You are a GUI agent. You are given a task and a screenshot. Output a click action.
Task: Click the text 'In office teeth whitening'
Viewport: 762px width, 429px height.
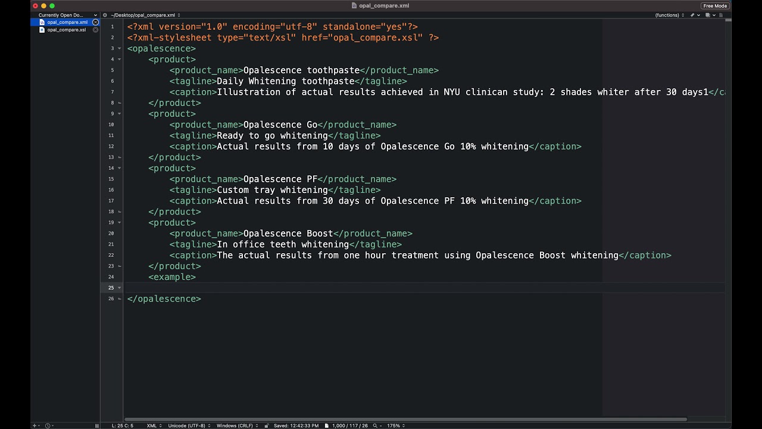pyautogui.click(x=283, y=244)
